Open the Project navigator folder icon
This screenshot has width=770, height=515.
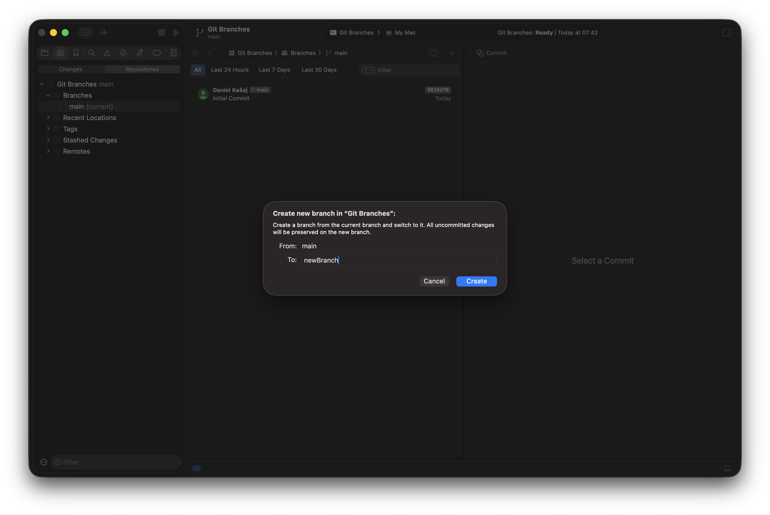click(45, 53)
